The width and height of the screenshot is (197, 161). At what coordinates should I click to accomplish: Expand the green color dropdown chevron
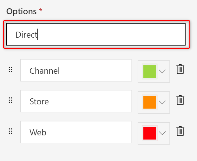pos(162,71)
